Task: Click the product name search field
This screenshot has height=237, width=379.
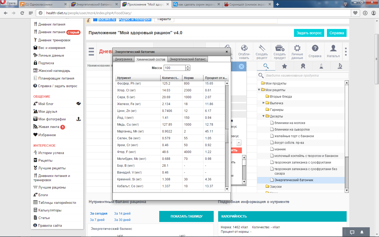Action: (307, 76)
